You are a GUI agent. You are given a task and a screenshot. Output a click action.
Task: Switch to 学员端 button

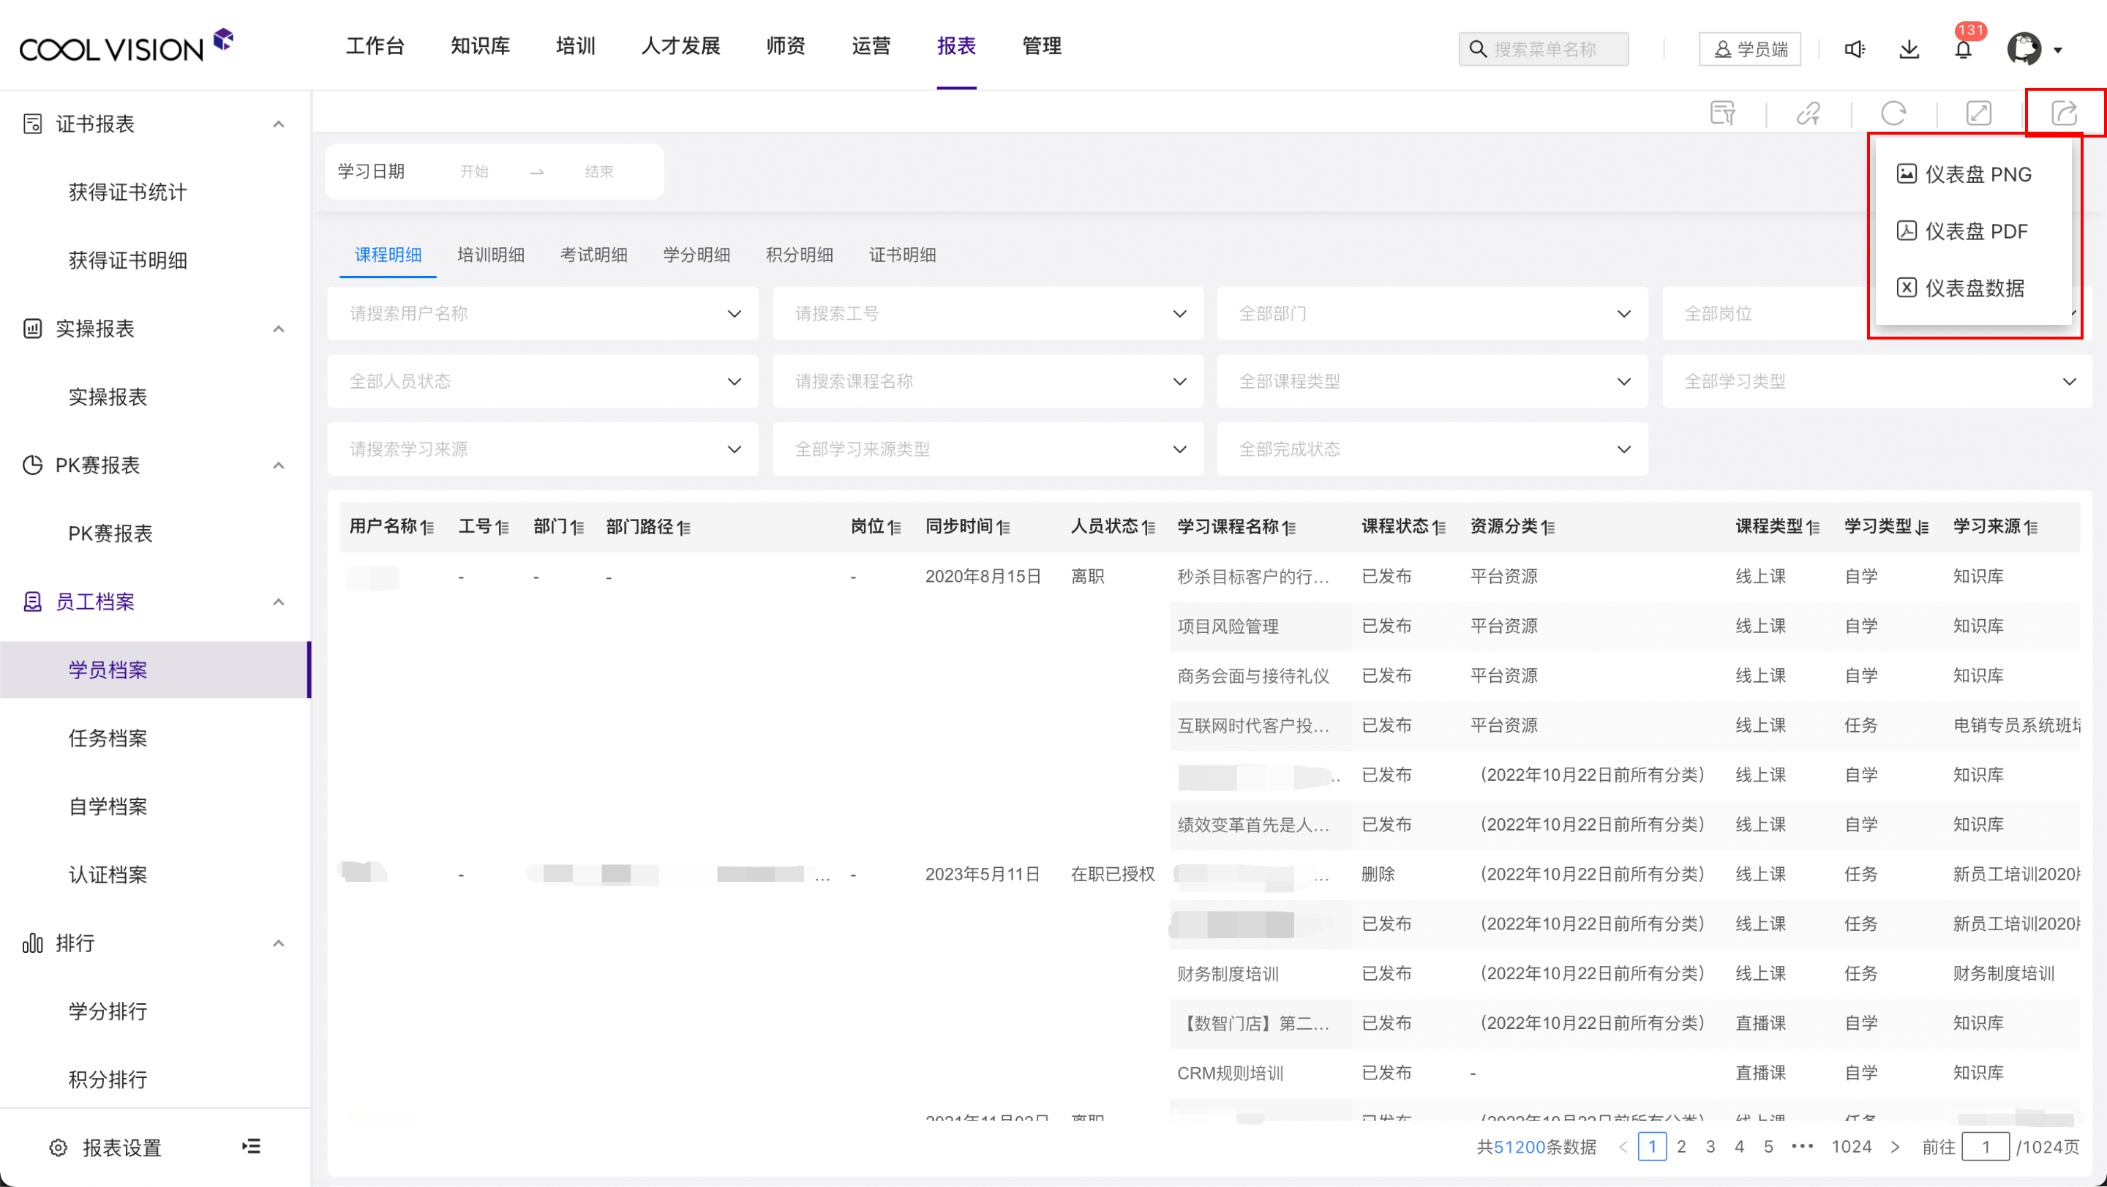click(1749, 49)
